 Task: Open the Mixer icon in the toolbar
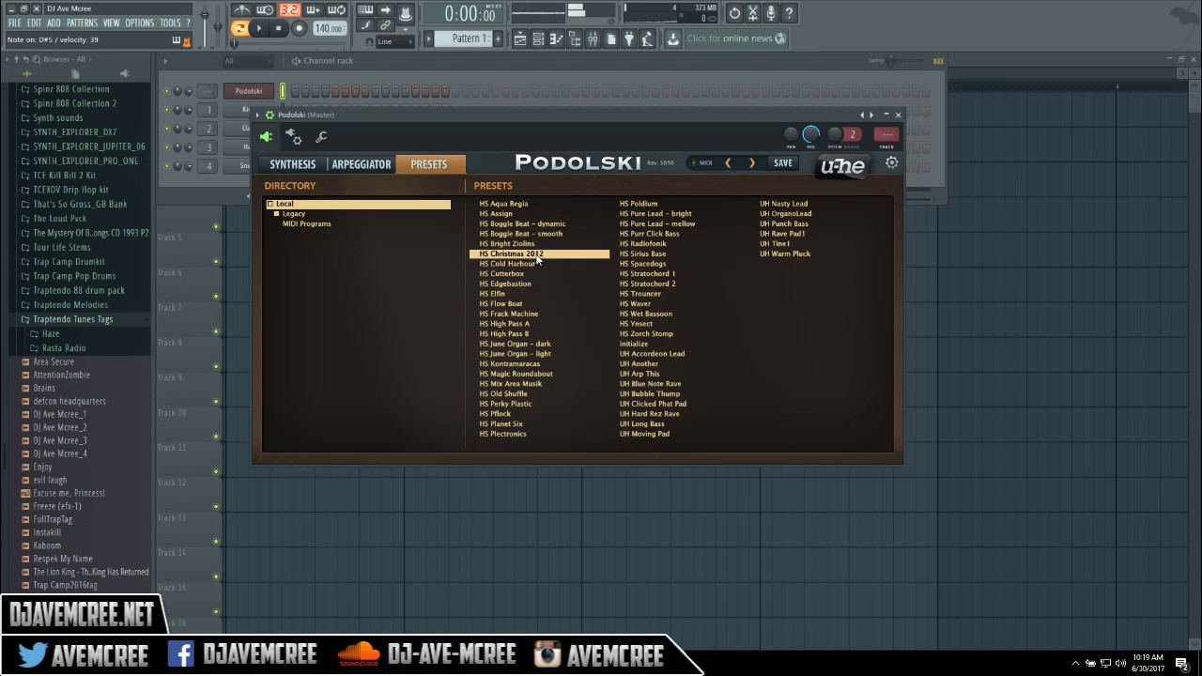(x=593, y=38)
